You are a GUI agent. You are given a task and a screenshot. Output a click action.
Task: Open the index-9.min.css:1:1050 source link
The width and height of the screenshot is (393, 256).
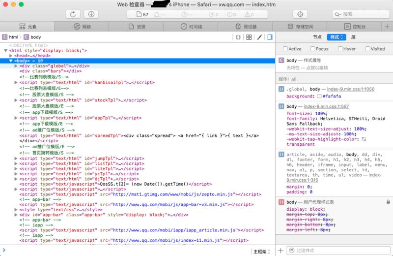pyautogui.click(x=351, y=89)
